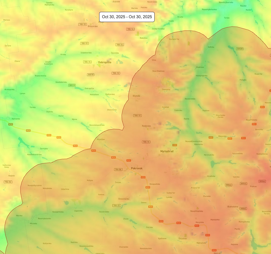Click the Oct 30, 2025 date range label
This screenshot has height=254, width=271.
(x=127, y=17)
